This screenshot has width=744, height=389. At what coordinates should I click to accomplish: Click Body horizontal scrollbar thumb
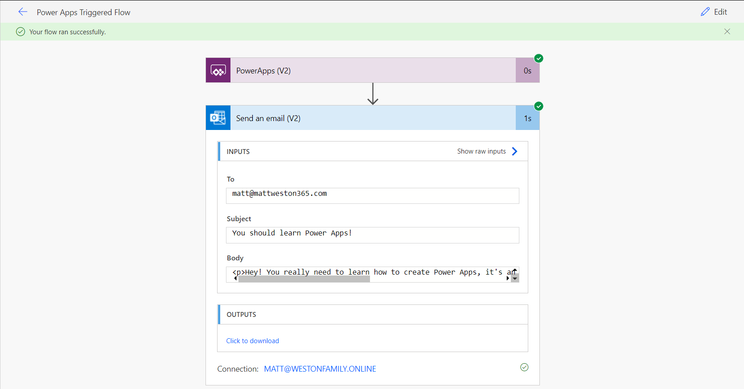pos(304,279)
